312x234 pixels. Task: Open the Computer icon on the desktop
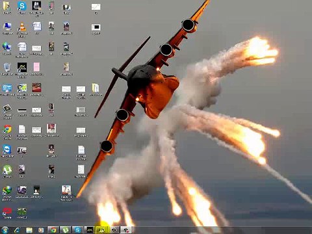click(7, 27)
